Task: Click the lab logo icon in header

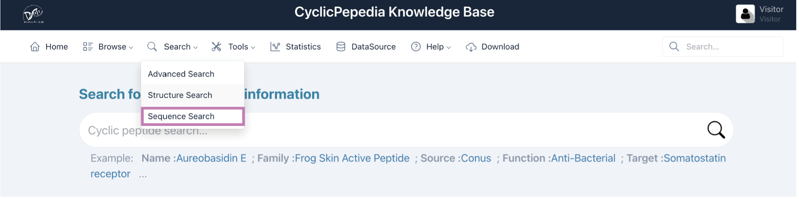Action: click(33, 14)
